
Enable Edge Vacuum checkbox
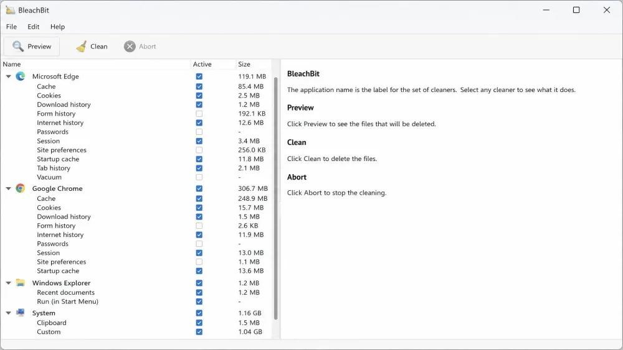(x=199, y=177)
